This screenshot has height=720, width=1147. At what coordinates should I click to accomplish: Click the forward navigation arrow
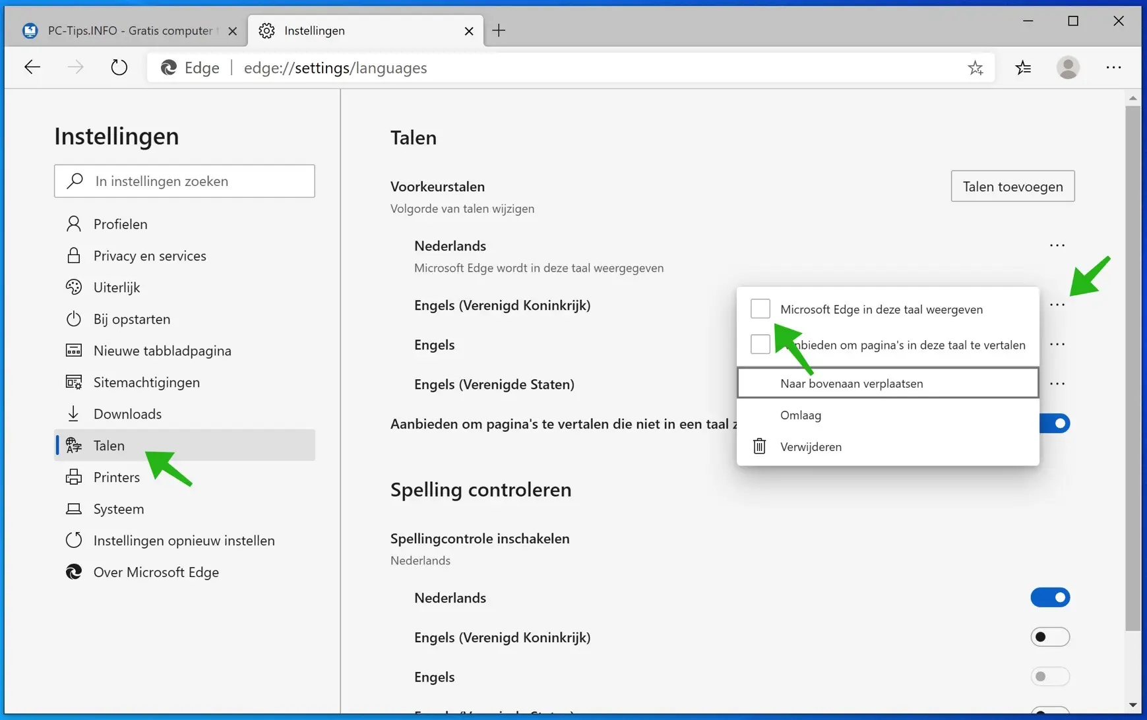click(x=76, y=67)
